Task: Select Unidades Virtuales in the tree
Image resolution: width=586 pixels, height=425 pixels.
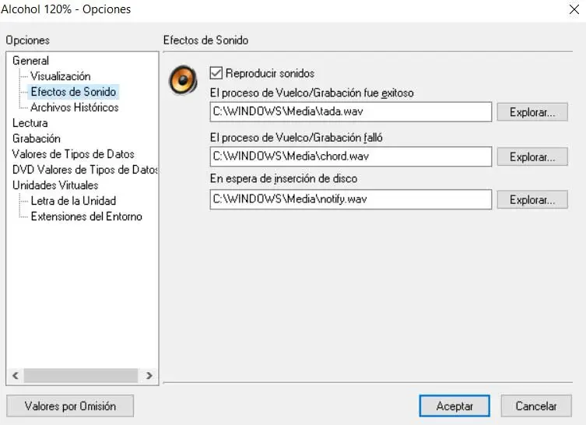Action: (x=55, y=185)
